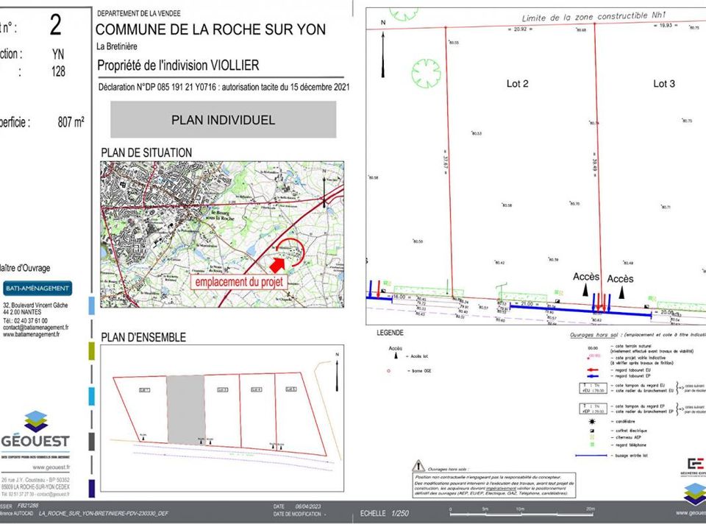Open the www.batiamenagement.fr link
The height and width of the screenshot is (530, 706).
tap(31, 334)
